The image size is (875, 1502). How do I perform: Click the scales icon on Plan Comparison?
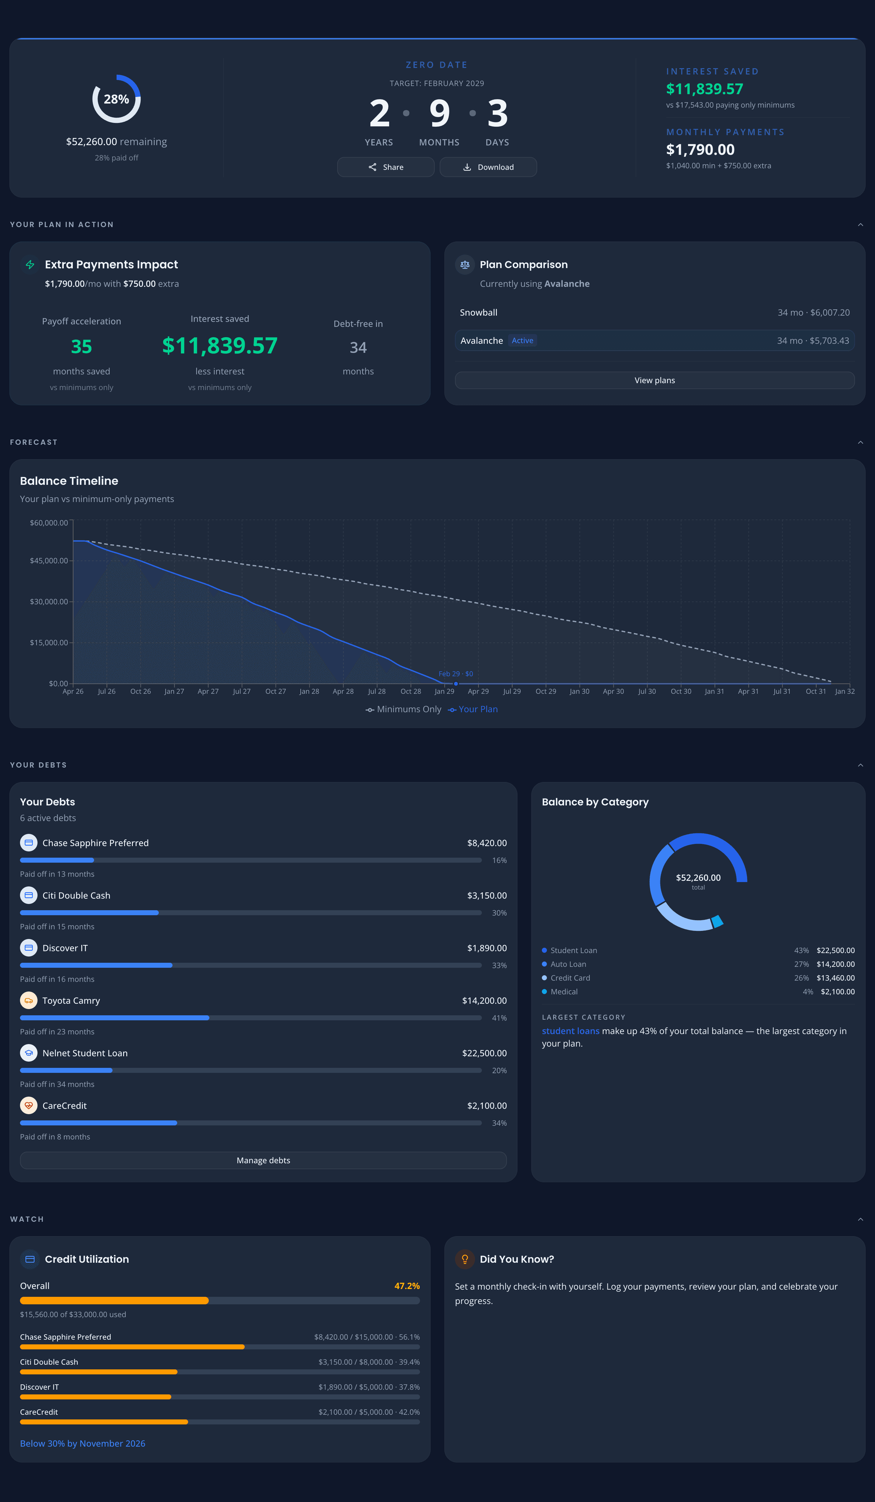click(x=465, y=265)
